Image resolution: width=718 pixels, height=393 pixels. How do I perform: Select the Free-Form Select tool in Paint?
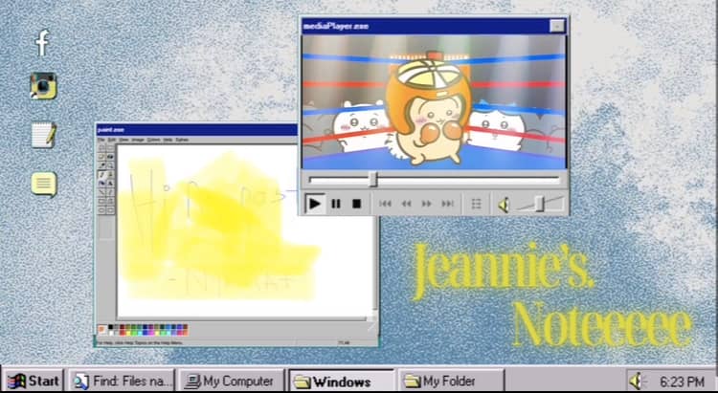101,148
